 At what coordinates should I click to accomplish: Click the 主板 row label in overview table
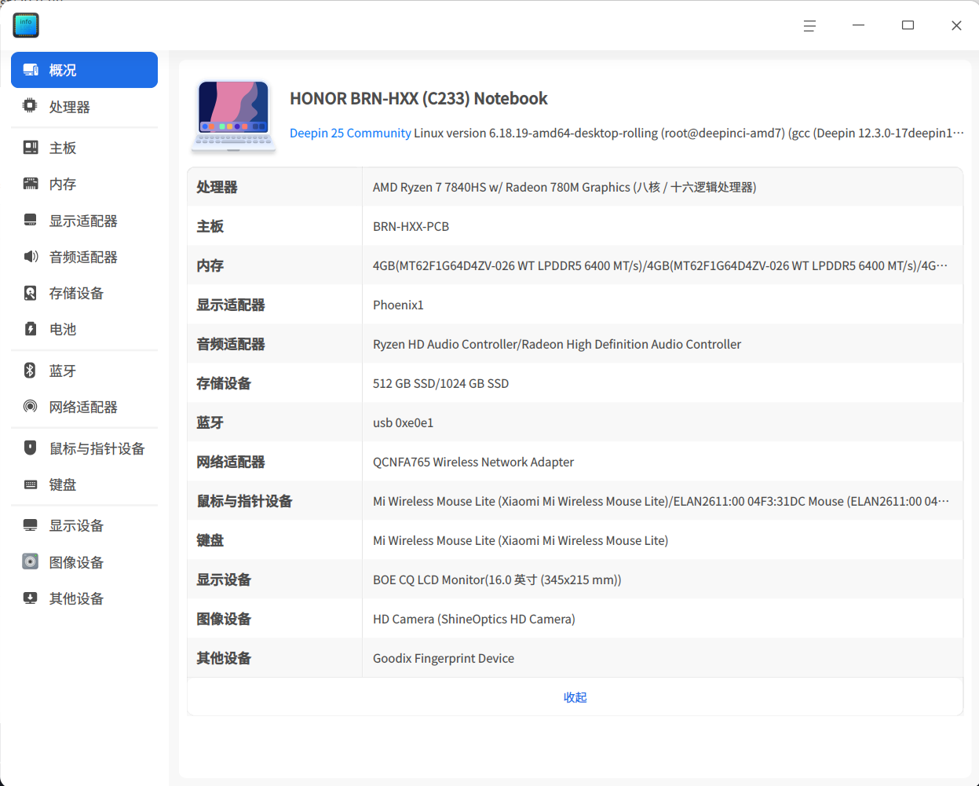point(210,226)
